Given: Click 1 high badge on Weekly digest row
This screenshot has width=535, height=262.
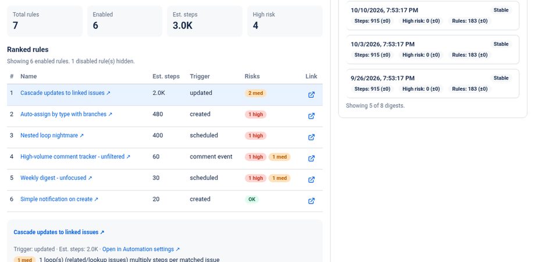Looking at the screenshot, I should click(x=255, y=178).
